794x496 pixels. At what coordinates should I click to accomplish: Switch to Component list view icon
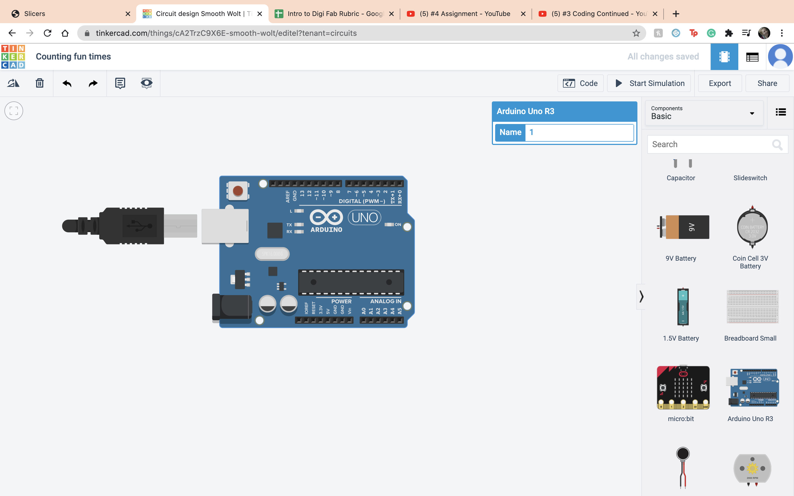(752, 57)
